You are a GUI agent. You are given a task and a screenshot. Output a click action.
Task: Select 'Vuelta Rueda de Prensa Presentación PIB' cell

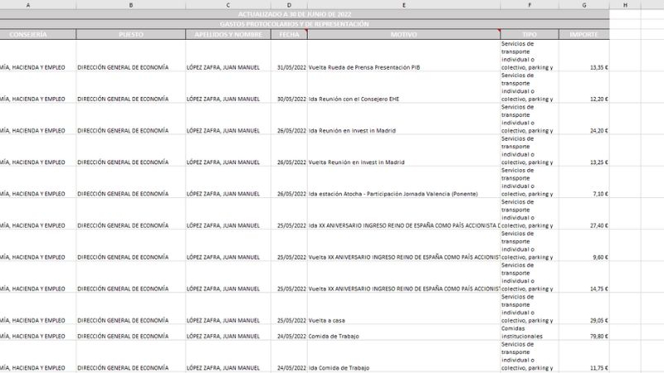coord(404,56)
